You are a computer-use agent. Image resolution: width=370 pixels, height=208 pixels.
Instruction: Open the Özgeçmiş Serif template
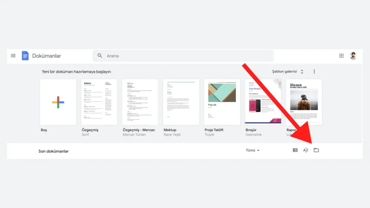(99, 102)
